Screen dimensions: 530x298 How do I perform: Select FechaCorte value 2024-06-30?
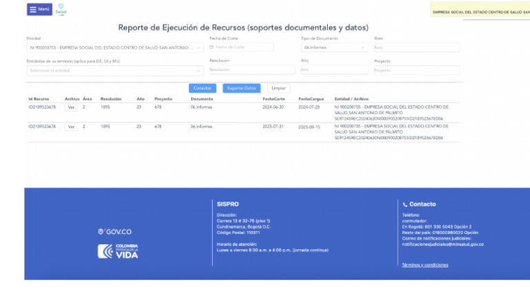(273, 107)
